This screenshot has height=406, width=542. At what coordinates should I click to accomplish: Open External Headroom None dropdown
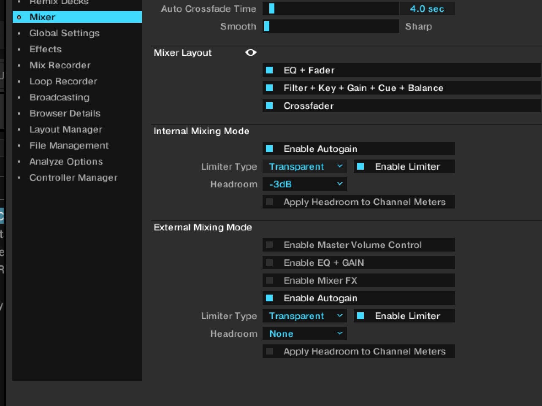305,334
